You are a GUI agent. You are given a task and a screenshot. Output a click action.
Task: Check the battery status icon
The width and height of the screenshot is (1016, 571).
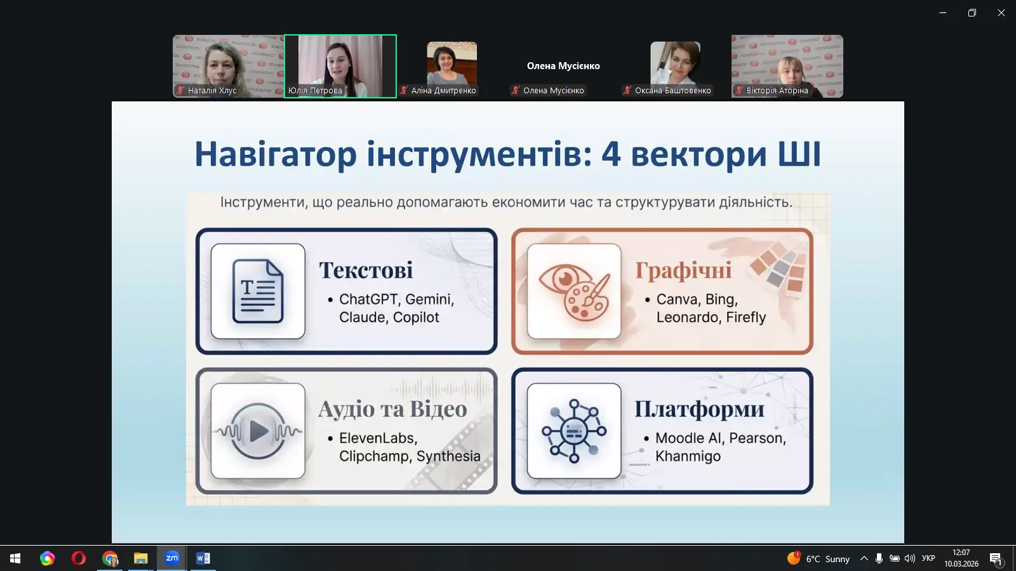point(894,558)
